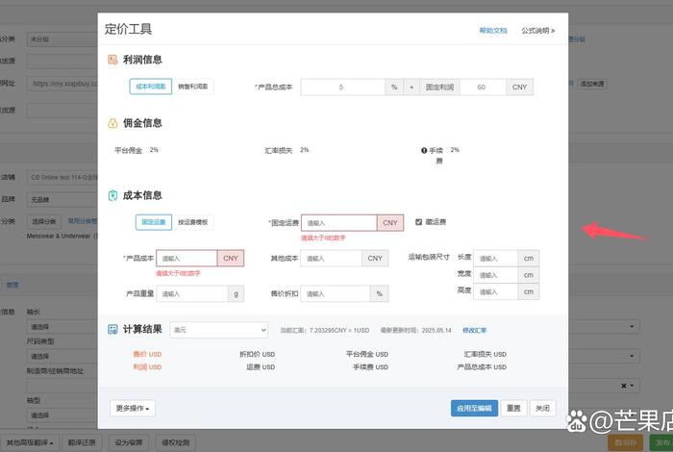Click the 成本信息 section icon

pyautogui.click(x=112, y=196)
